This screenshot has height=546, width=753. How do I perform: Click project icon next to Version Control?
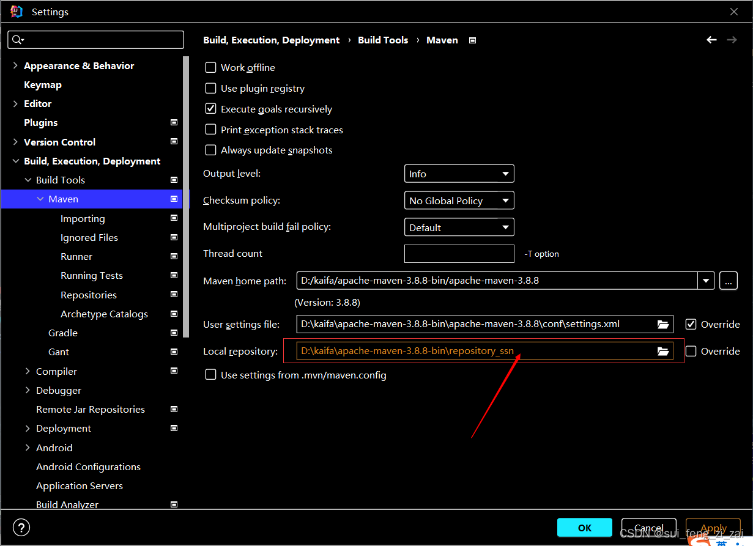(x=174, y=142)
